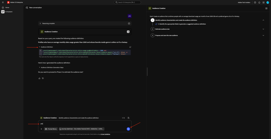Click 'Do you want to proceed to Phase 2' text
The height and width of the screenshot is (139, 271).
(x=61, y=72)
